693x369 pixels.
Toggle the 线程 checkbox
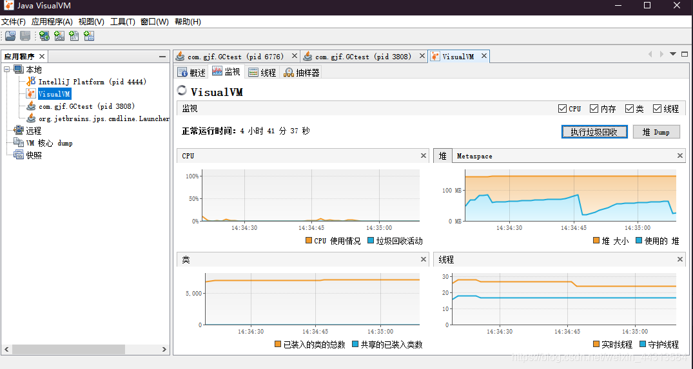pyautogui.click(x=657, y=109)
